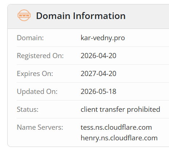Click the word Domain in the title
The width and height of the screenshot is (169, 148).
point(53,16)
